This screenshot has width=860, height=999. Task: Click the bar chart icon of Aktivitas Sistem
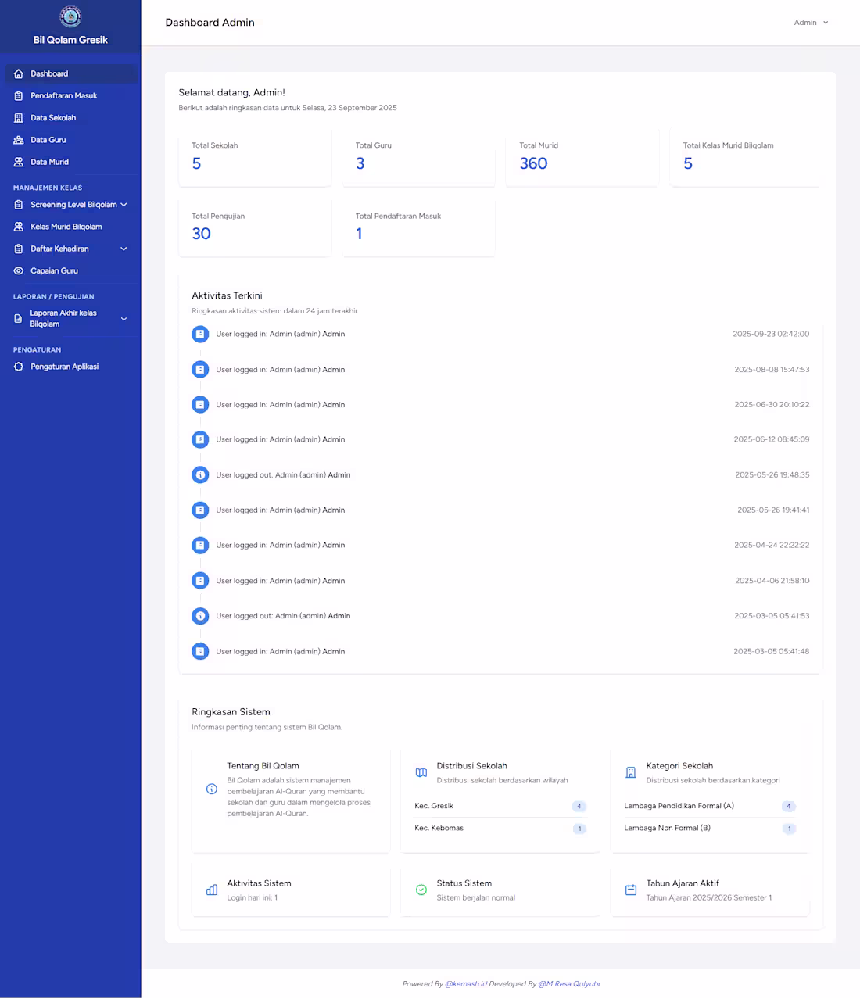[212, 890]
